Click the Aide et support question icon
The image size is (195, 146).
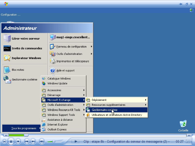click(x=53, y=70)
